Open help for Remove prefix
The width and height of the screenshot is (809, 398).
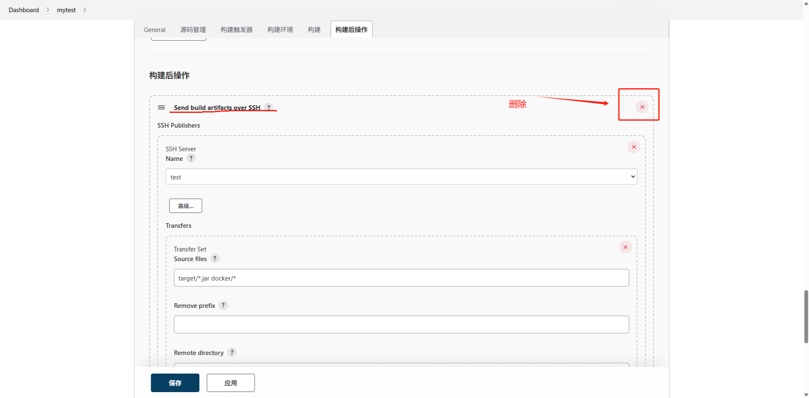(223, 305)
